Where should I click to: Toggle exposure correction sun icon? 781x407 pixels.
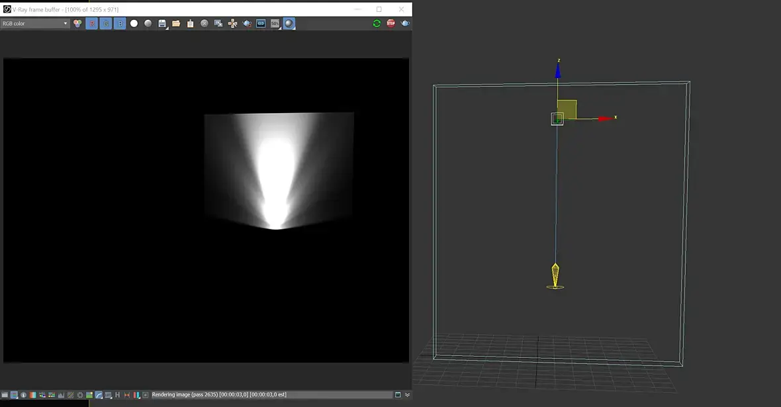click(79, 394)
